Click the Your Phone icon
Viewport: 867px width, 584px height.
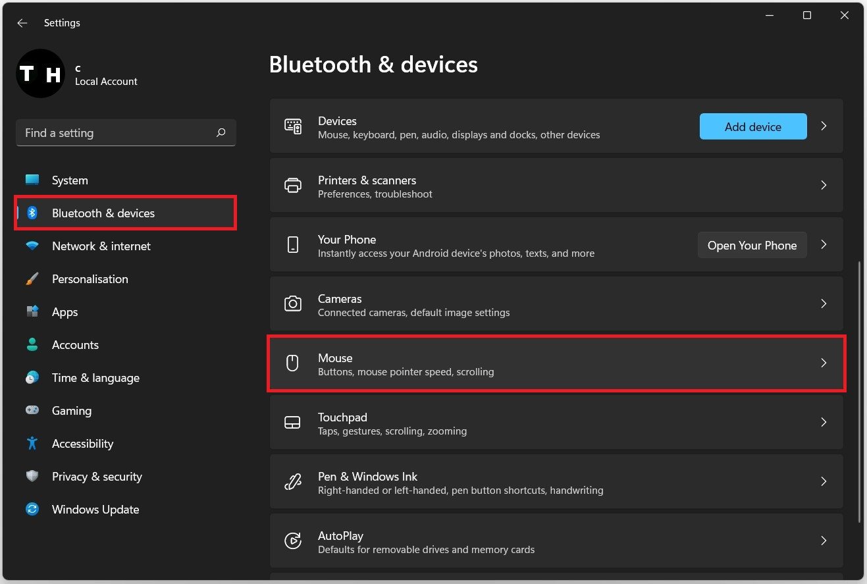292,244
